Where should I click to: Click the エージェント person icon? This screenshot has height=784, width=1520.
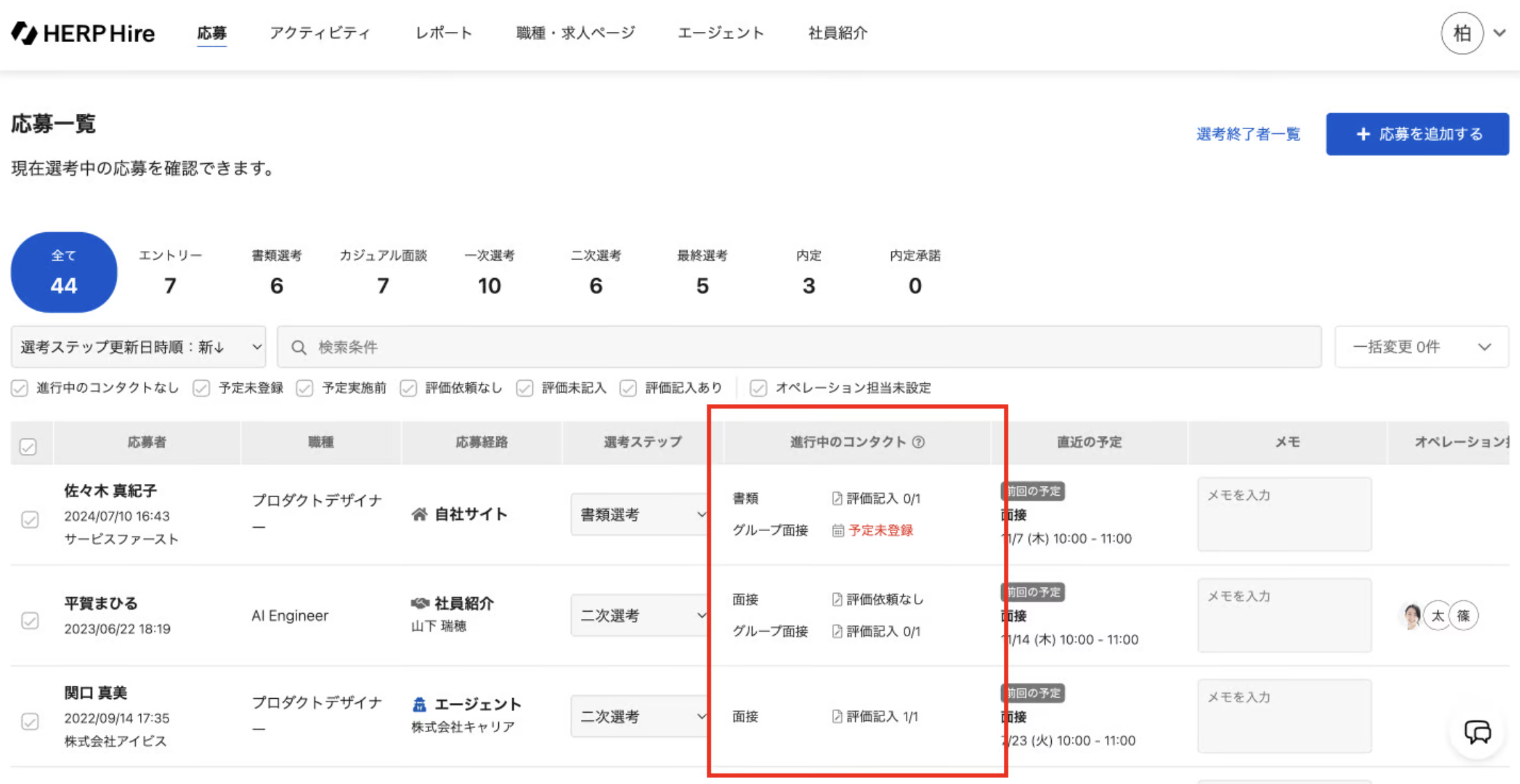pos(419,704)
